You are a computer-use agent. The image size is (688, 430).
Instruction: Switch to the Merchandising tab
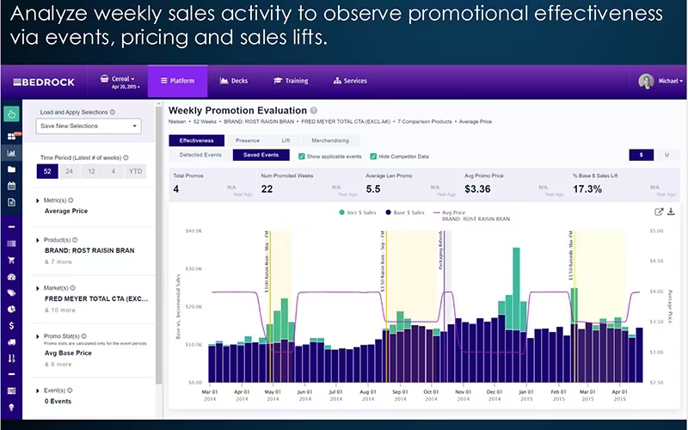[x=330, y=140]
